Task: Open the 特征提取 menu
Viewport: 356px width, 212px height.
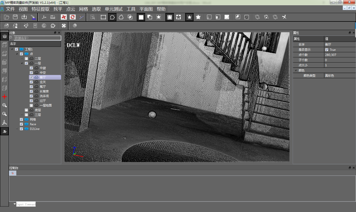Action: click(40, 9)
